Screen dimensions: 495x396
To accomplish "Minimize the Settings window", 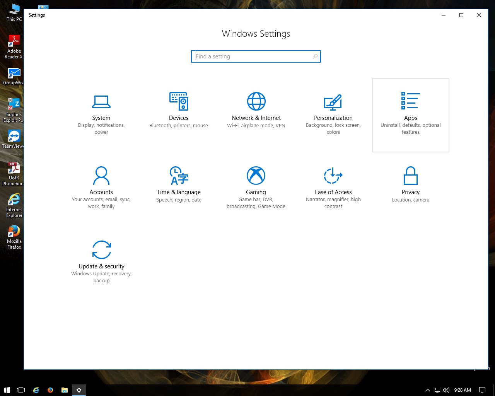I will [x=444, y=15].
